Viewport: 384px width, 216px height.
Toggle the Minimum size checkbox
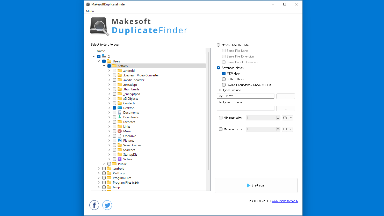point(221,118)
